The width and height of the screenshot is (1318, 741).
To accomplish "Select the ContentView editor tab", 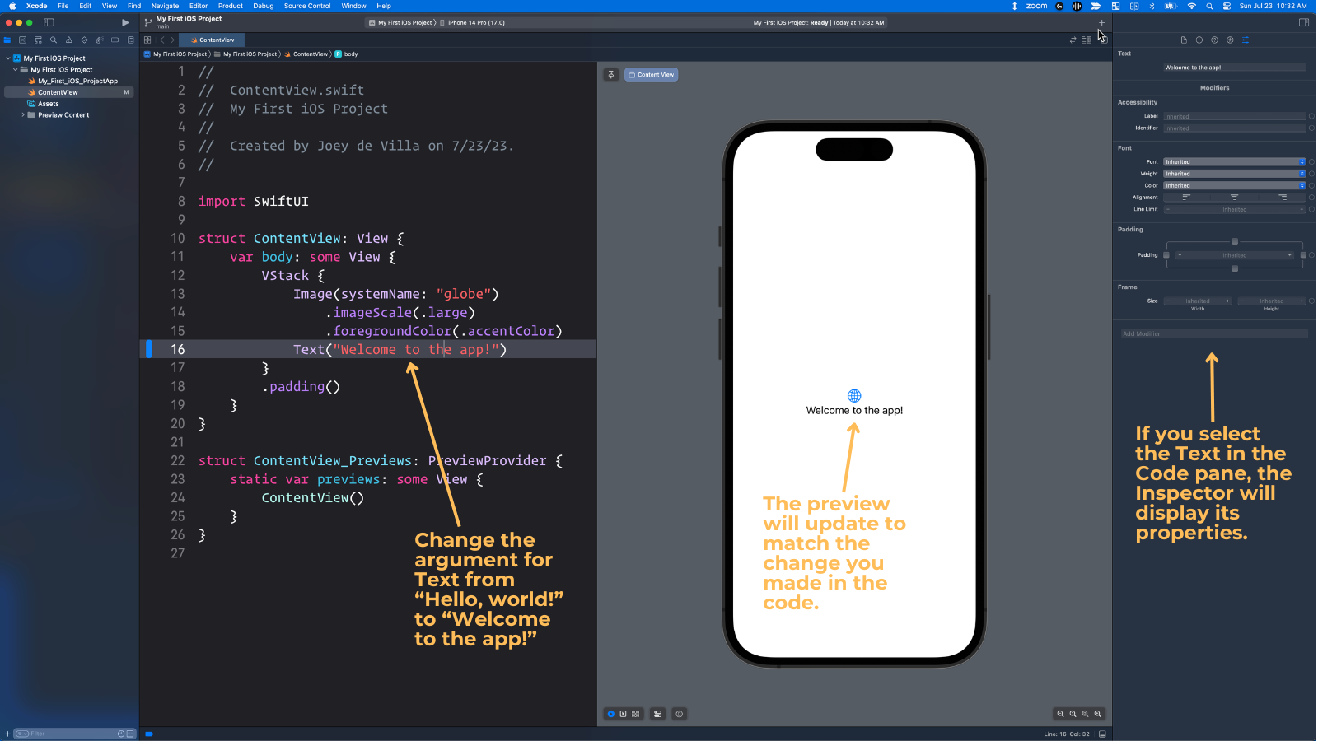I will point(212,40).
